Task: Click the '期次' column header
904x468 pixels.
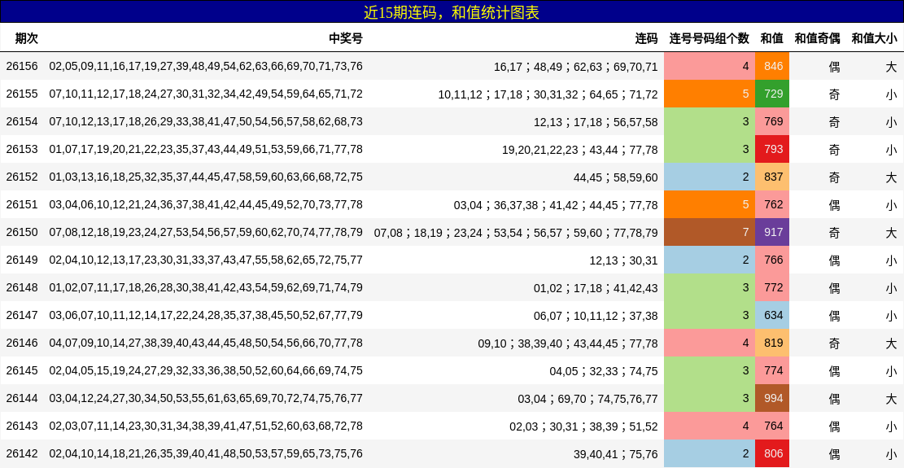Action: click(27, 38)
